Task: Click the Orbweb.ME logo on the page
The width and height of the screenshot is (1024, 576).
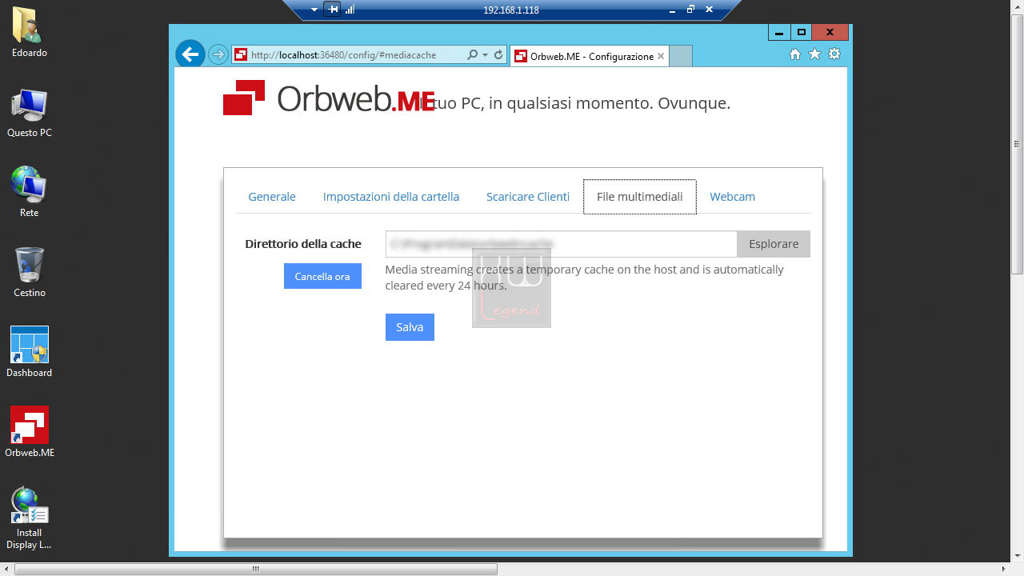Action: point(329,98)
